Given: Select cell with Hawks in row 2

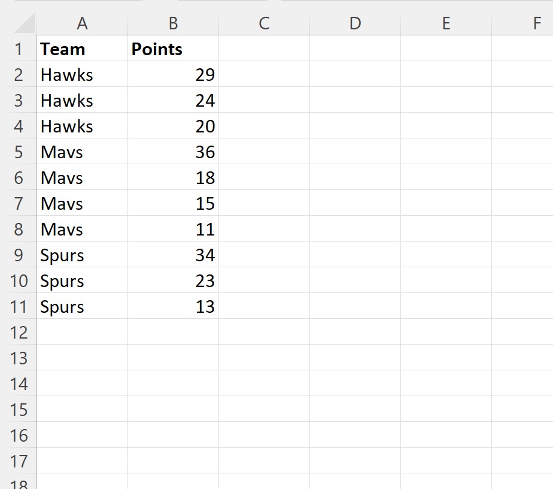Looking at the screenshot, I should pos(82,74).
